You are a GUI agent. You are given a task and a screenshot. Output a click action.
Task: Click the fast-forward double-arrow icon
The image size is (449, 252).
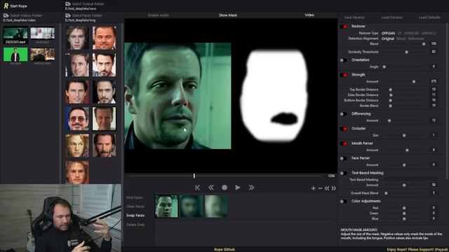pyautogui.click(x=251, y=188)
